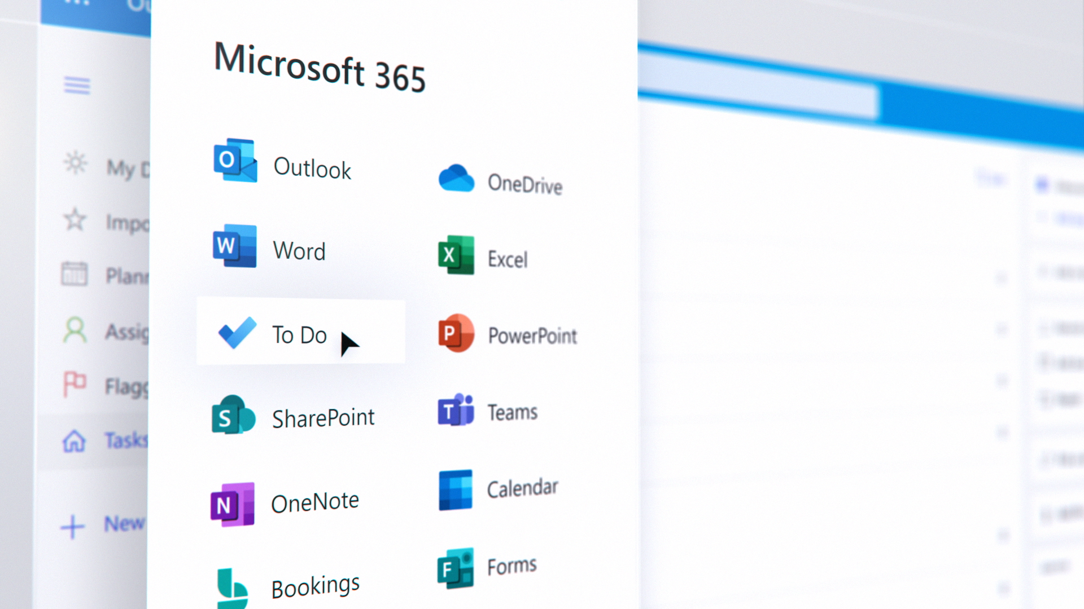
Task: Select the Flagged email flag icon
Action: 75,384
